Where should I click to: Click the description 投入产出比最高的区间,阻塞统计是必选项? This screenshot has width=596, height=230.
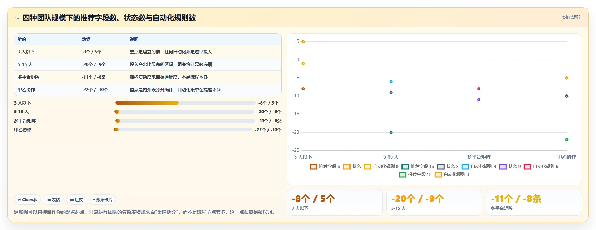pos(171,65)
